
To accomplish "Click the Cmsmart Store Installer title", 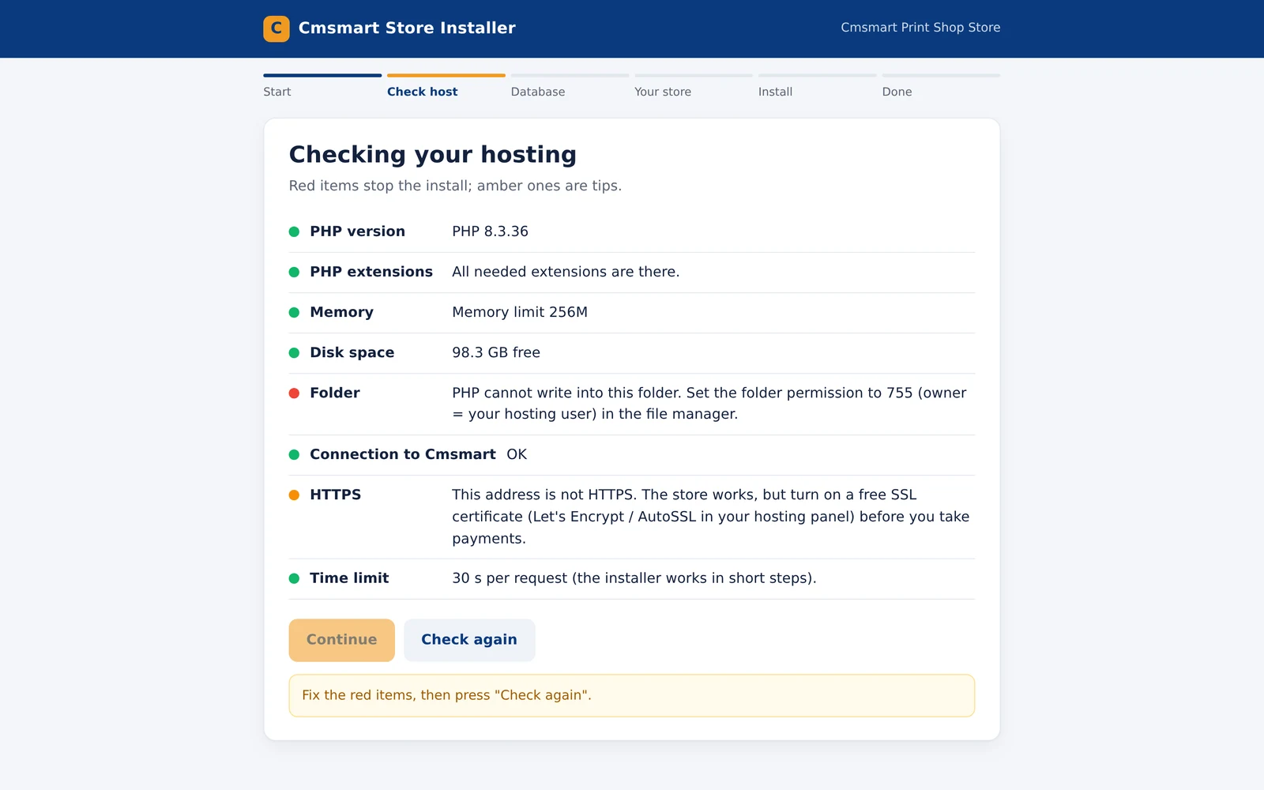I will pyautogui.click(x=407, y=28).
